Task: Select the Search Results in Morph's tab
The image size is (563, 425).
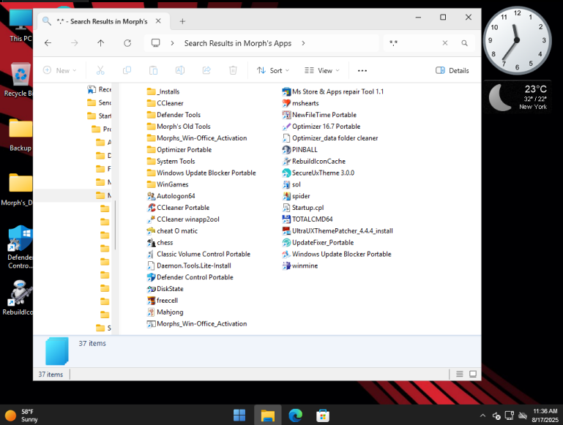Action: click(102, 21)
